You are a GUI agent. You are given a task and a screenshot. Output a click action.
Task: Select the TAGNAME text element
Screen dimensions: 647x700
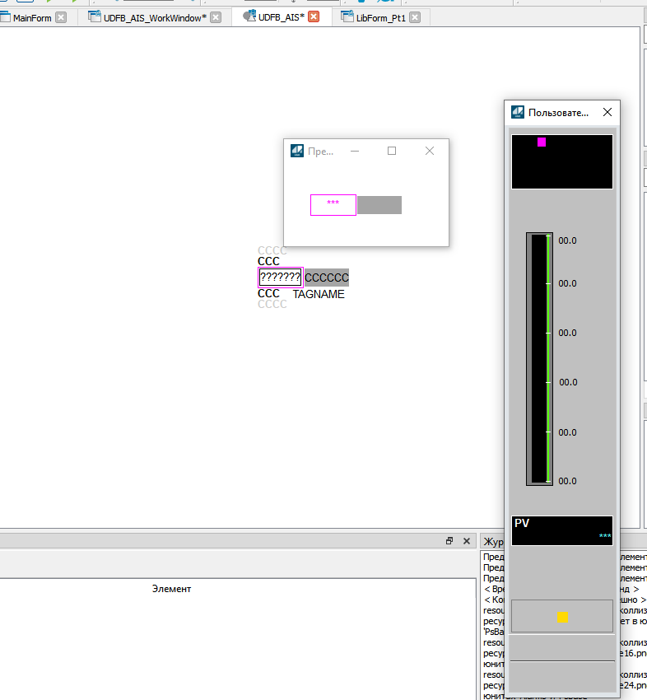tap(319, 294)
